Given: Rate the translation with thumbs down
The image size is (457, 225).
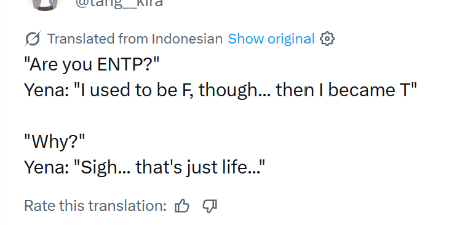Looking at the screenshot, I should [x=210, y=207].
